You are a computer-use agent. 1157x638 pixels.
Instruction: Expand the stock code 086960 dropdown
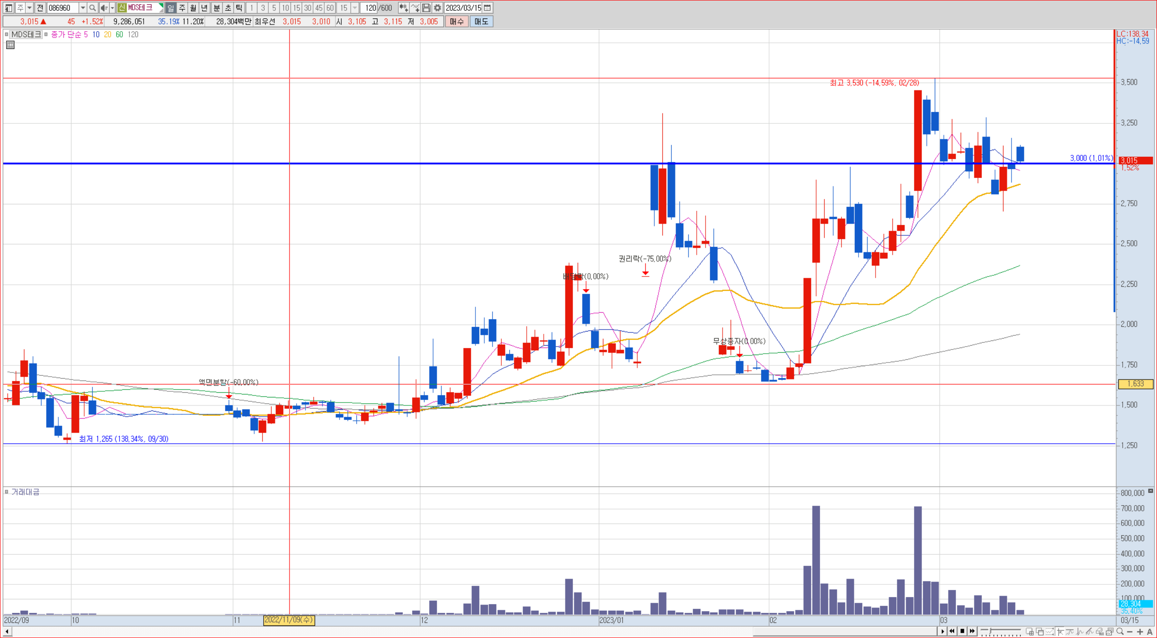coord(82,8)
